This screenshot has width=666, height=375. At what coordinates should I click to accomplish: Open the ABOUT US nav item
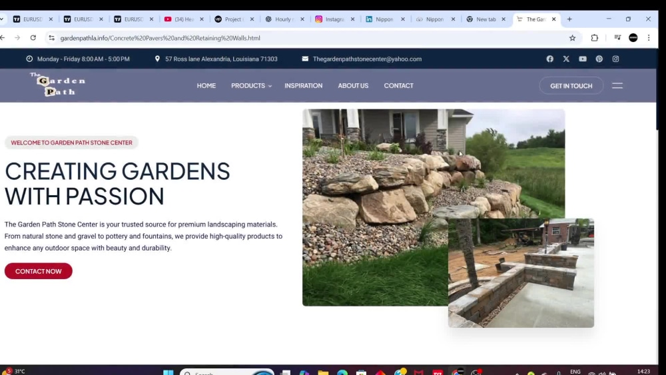coord(353,86)
